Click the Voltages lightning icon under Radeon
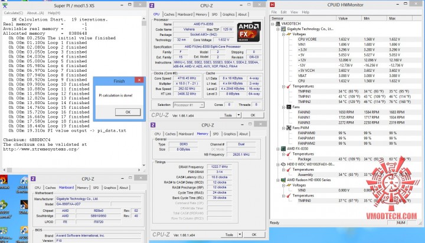The image size is (425, 243). coord(289,185)
